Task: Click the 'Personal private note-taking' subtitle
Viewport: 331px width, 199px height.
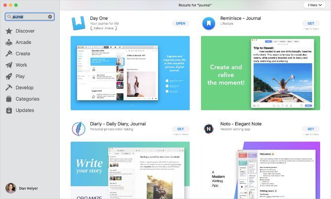Action: click(112, 129)
